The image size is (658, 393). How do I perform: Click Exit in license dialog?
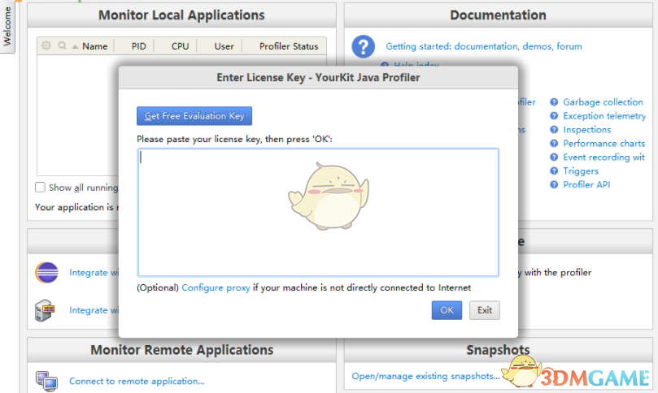(485, 310)
